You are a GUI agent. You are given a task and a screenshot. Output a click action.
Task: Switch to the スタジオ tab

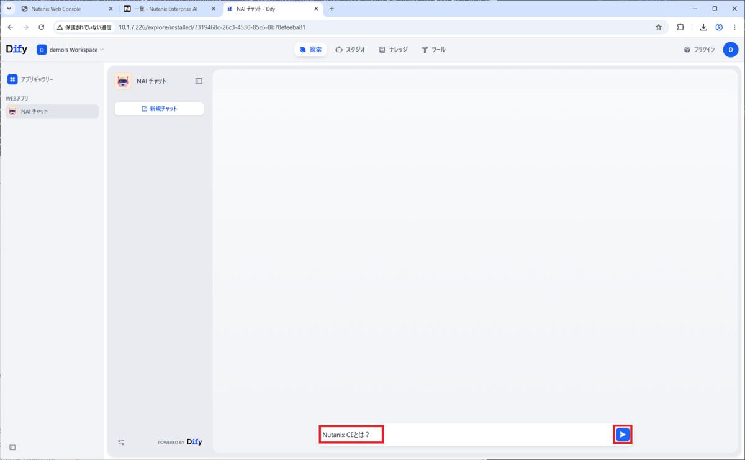point(350,50)
